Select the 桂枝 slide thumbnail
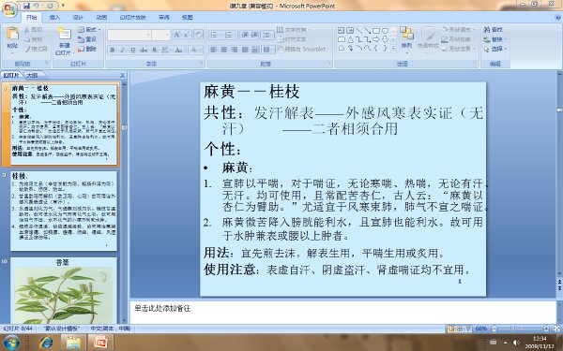This screenshot has height=351, width=563. pyautogui.click(x=64, y=211)
